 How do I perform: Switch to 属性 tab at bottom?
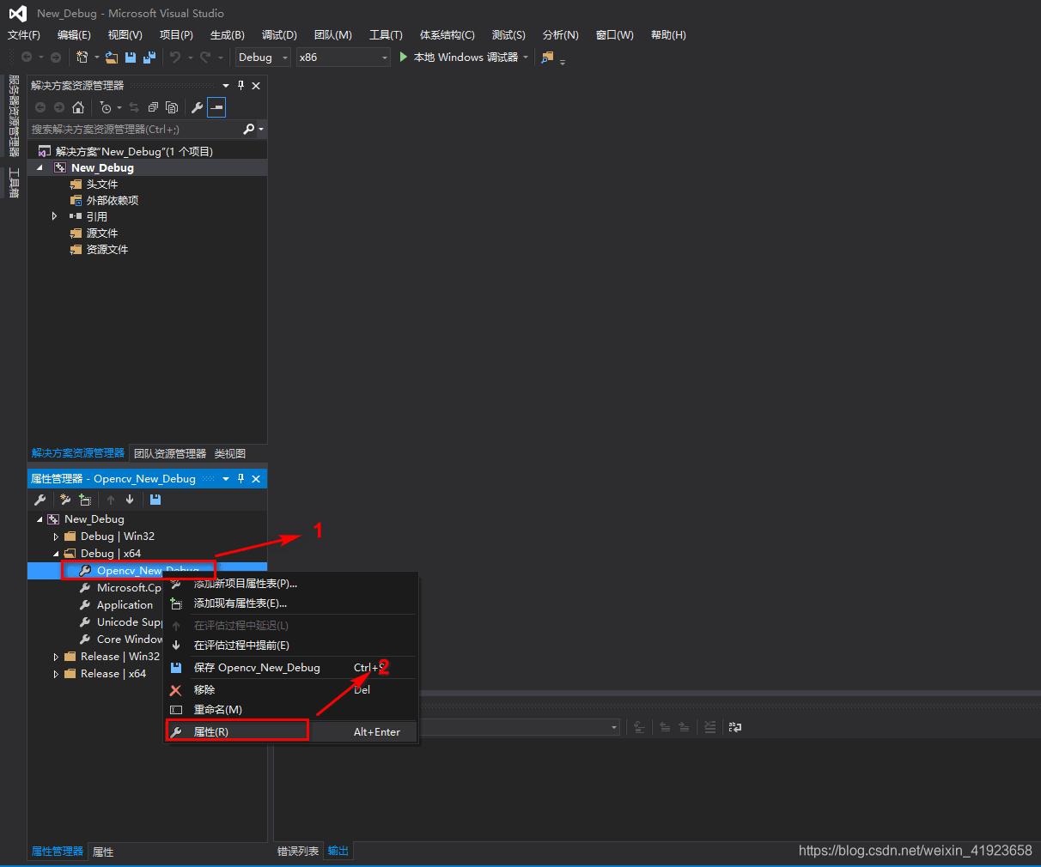(x=103, y=852)
